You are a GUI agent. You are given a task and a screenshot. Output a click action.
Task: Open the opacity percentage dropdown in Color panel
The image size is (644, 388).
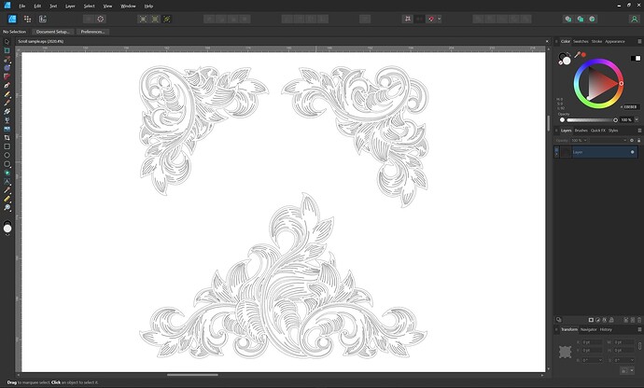coord(637,120)
